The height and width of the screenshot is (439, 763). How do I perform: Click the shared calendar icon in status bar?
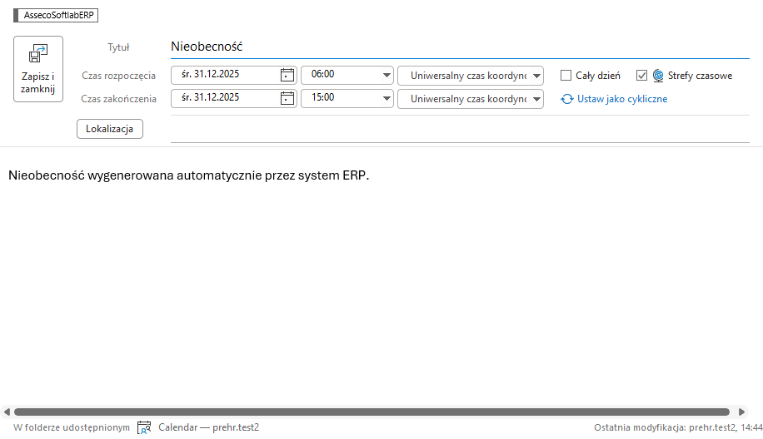(144, 427)
